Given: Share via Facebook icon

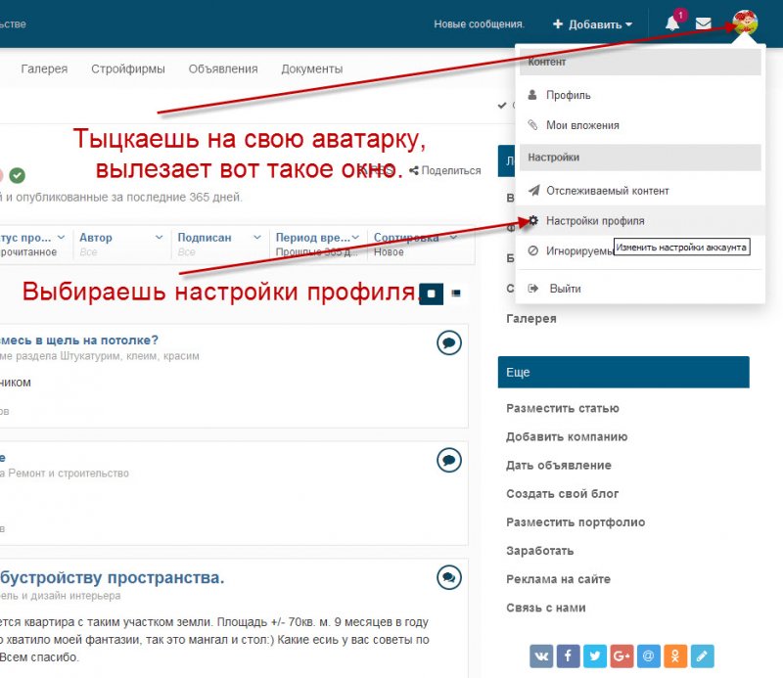Looking at the screenshot, I should pyautogui.click(x=568, y=655).
